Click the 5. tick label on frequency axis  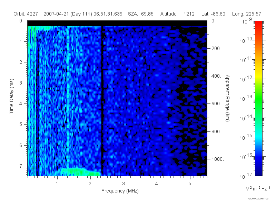click(x=190, y=184)
